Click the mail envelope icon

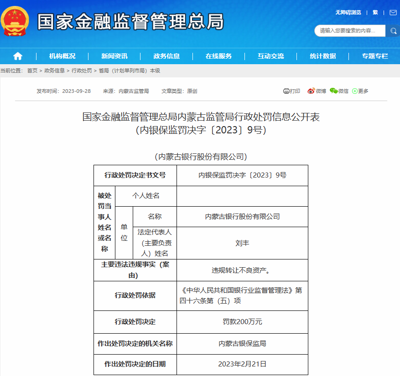click(x=393, y=12)
